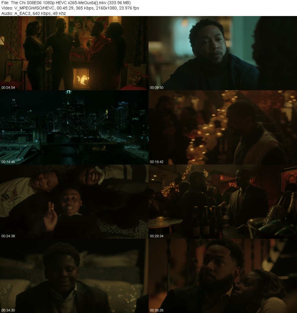Click the video info line 'V_MPEGH/ISO/HEVC'
Screen dimensions: 297x313
point(70,8)
